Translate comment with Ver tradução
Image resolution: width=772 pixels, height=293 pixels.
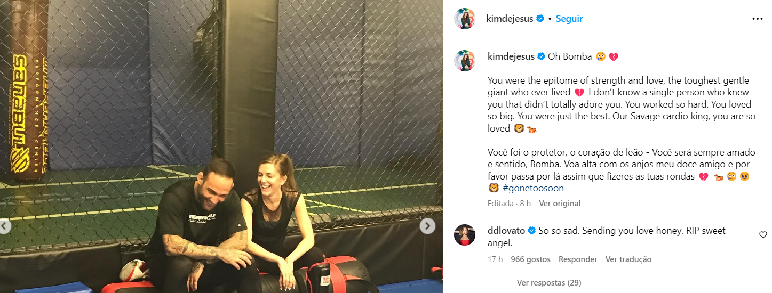point(628,259)
